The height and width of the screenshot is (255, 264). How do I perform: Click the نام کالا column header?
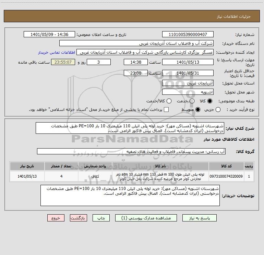pos(160,166)
